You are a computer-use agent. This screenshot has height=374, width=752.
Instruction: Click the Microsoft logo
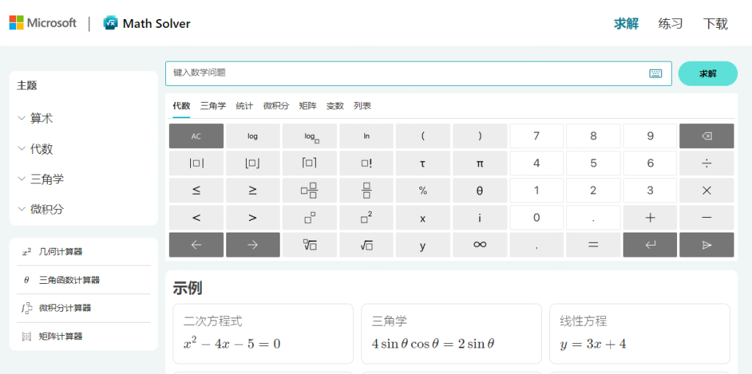(x=43, y=23)
